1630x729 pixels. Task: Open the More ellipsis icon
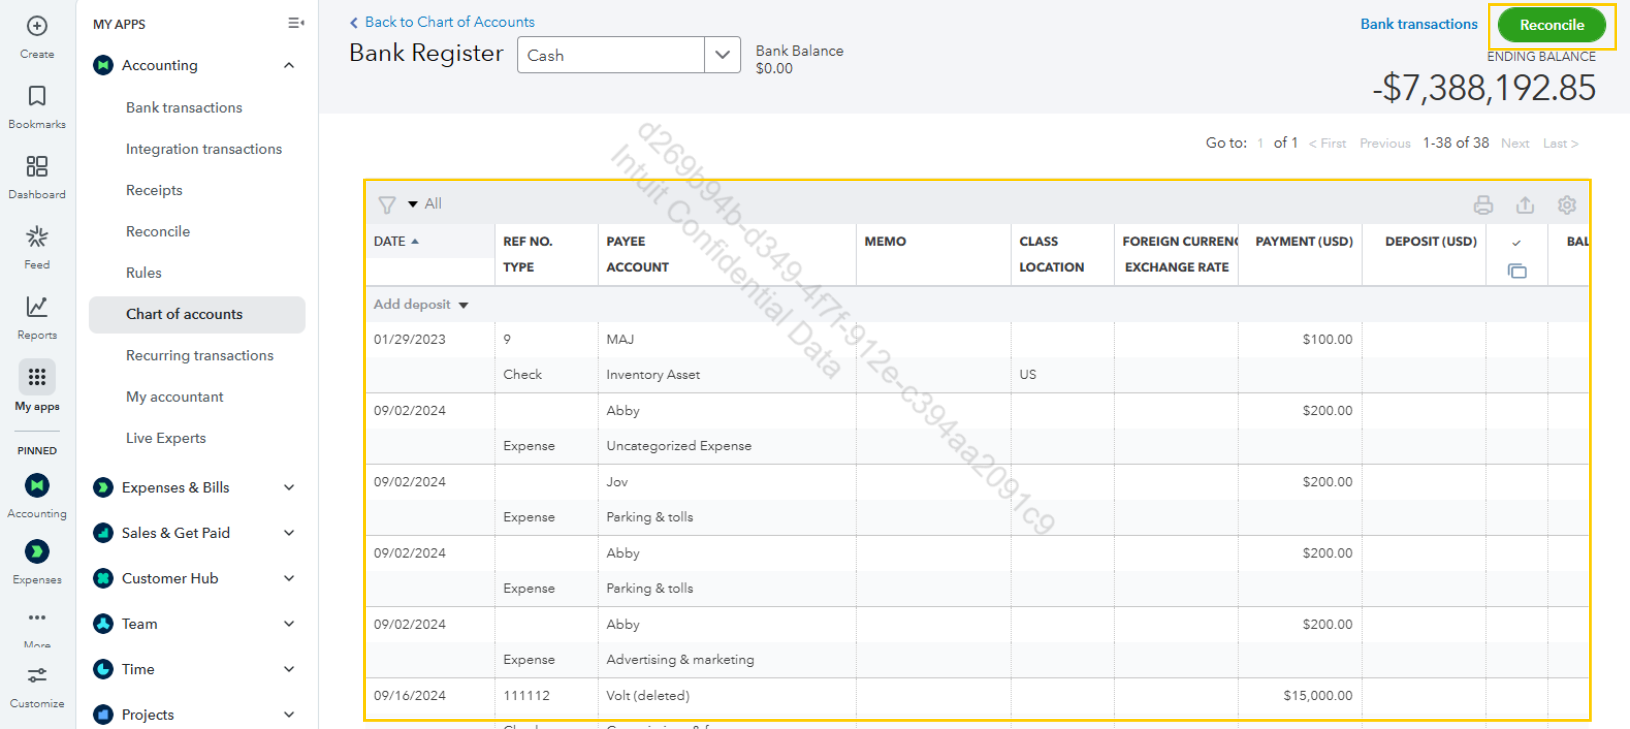click(37, 617)
